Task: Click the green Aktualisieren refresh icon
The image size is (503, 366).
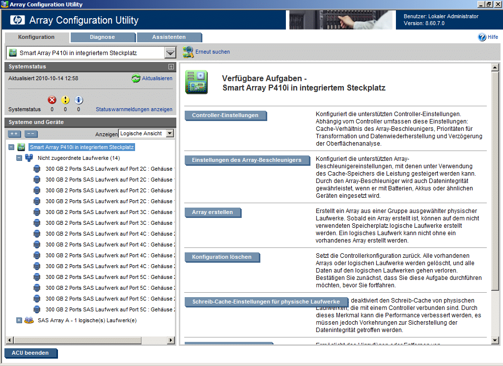Action: point(136,78)
